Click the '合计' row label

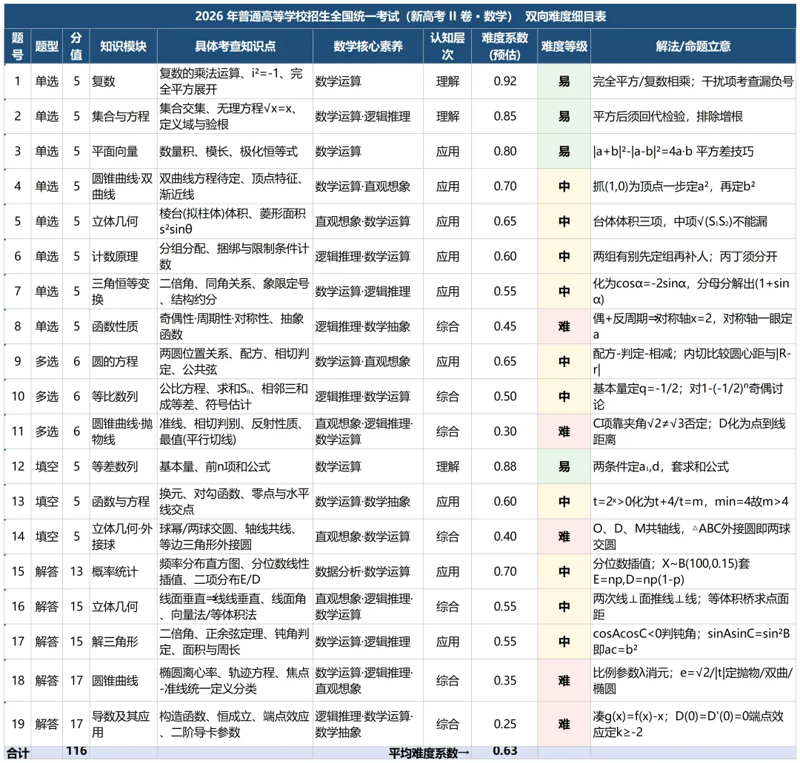pyautogui.click(x=18, y=753)
